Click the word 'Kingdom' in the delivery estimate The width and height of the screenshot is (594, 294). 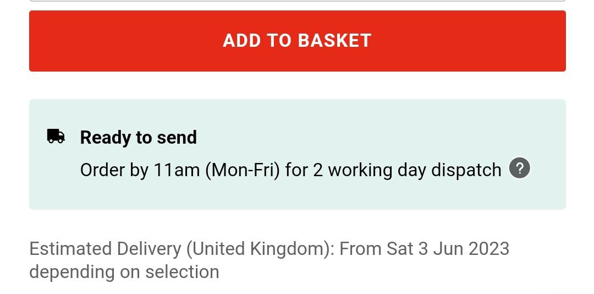coord(289,249)
